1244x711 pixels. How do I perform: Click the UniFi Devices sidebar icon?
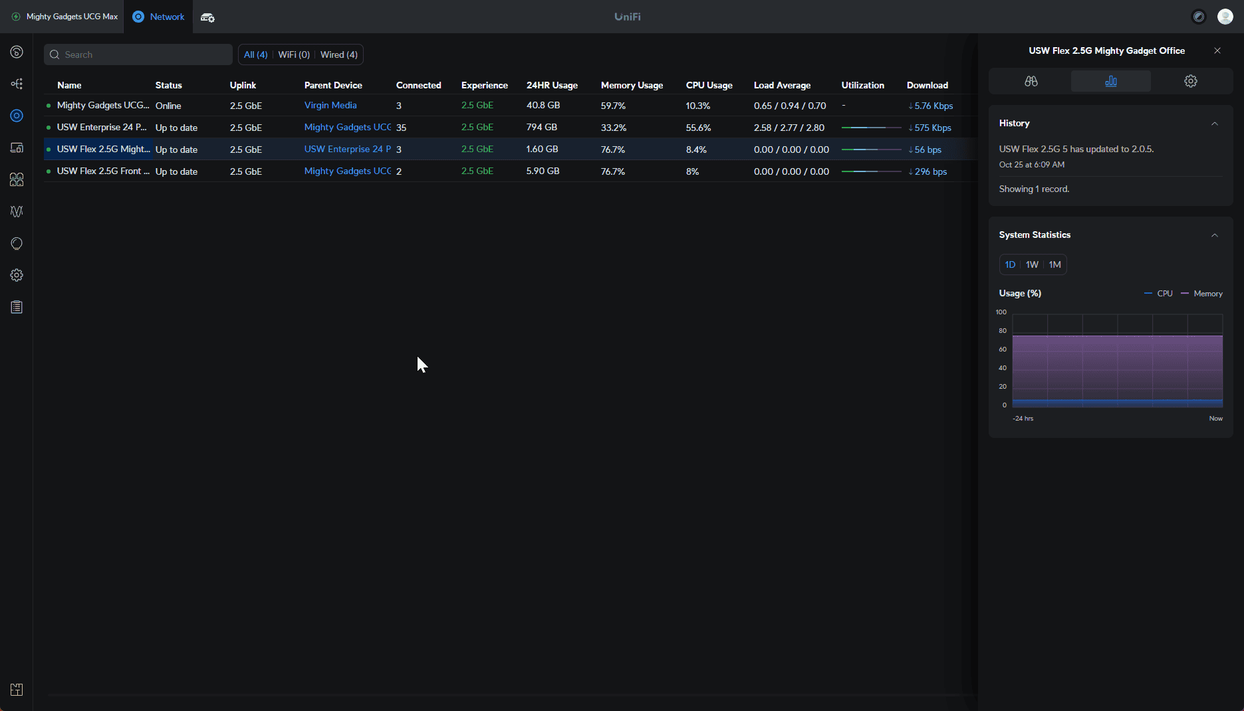coord(17,116)
